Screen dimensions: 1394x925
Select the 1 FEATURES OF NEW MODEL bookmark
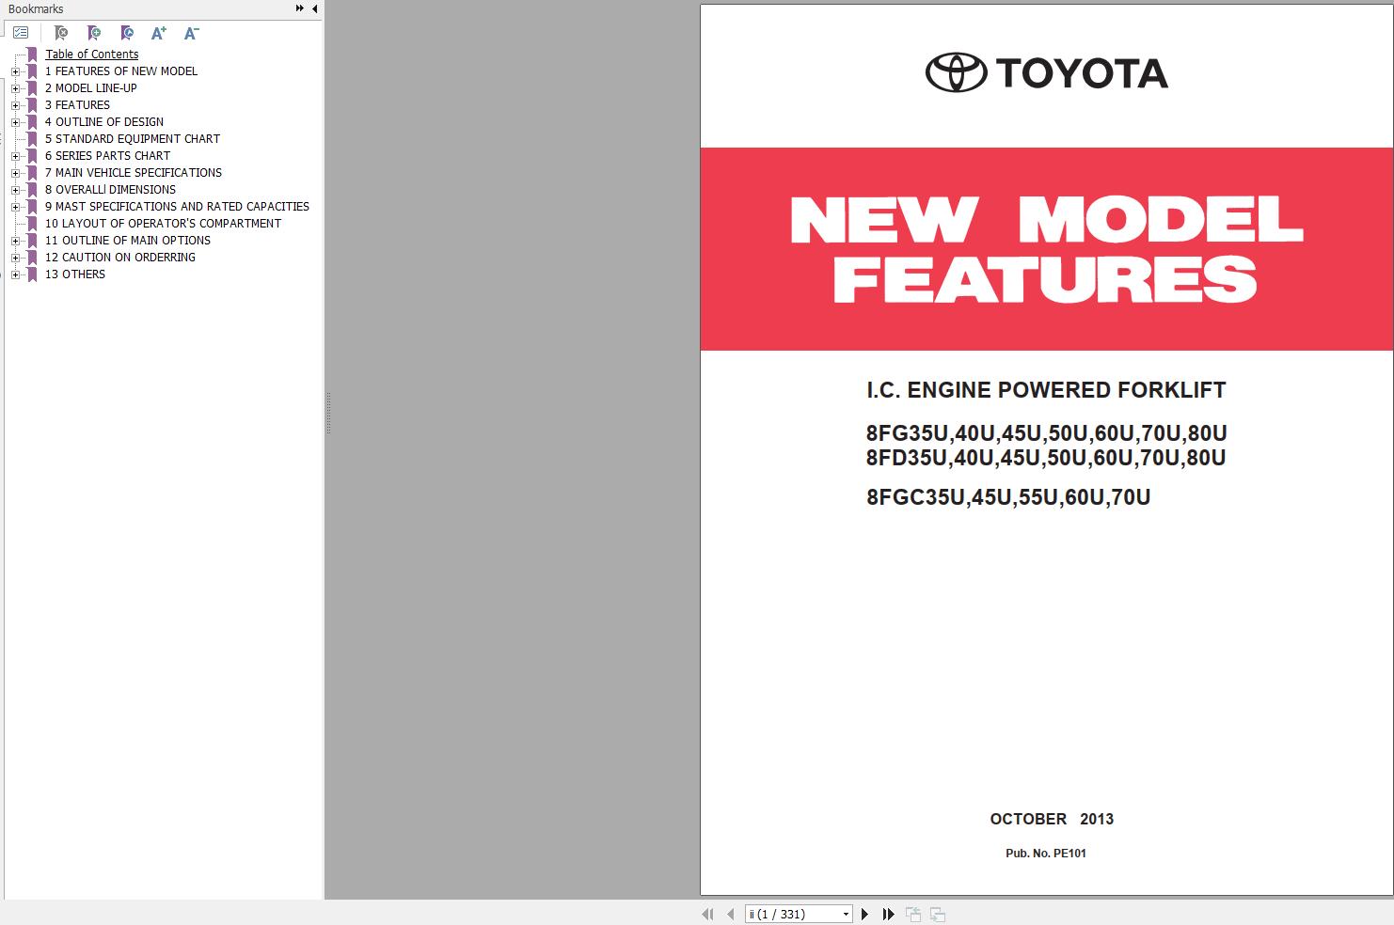pyautogui.click(x=121, y=71)
